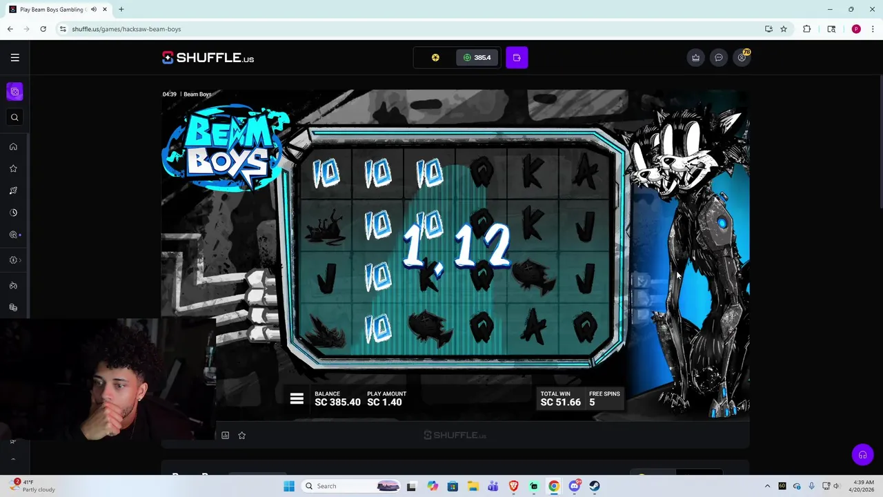Favorite this game with star below game
Image resolution: width=883 pixels, height=497 pixels.
point(241,436)
